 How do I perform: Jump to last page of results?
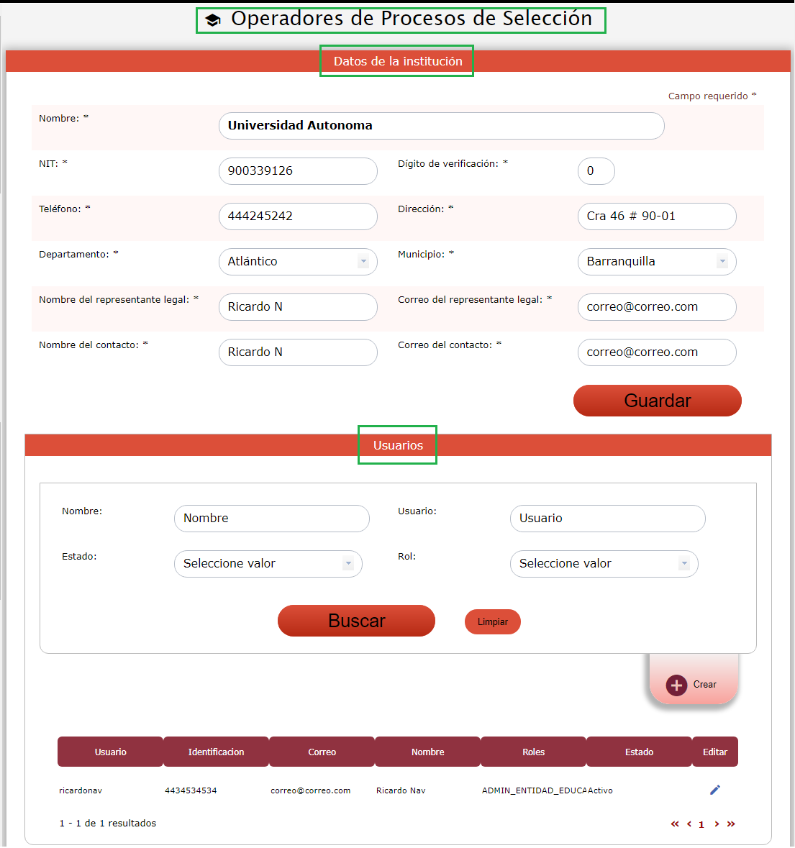(731, 824)
